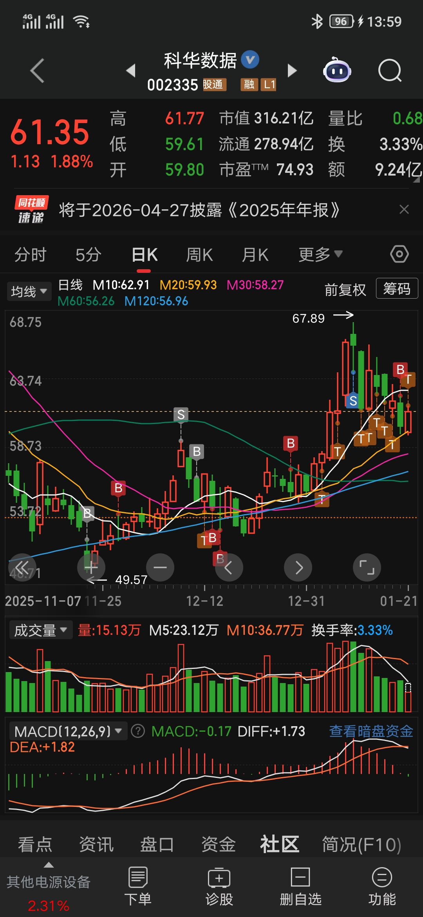The width and height of the screenshot is (423, 917).
Task: Tap the 融 margin badge
Action: point(249,85)
